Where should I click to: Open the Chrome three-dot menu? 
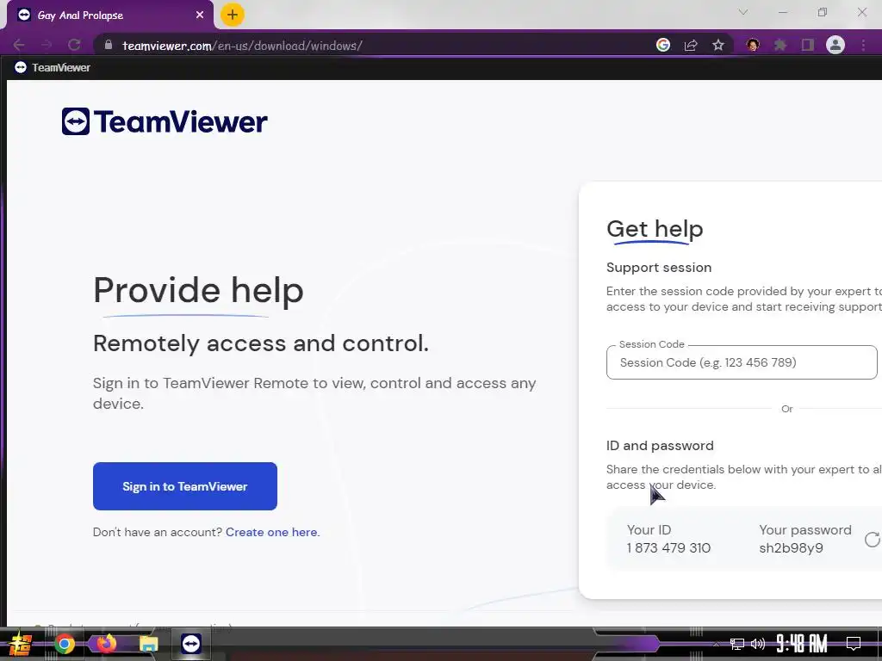pyautogui.click(x=863, y=45)
